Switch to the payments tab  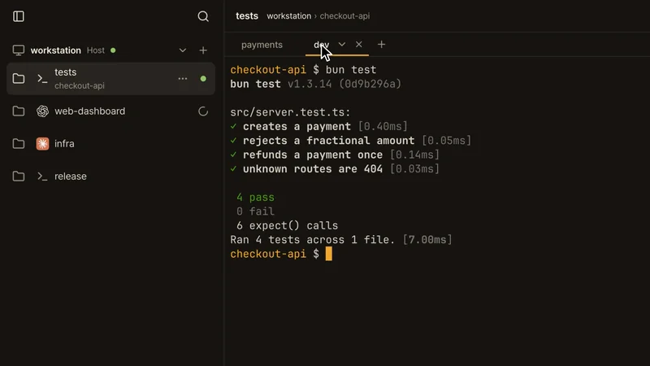point(262,45)
